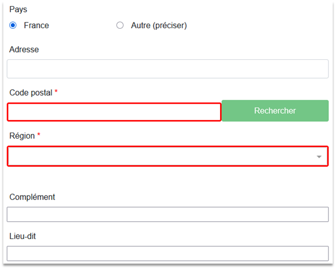The height and width of the screenshot is (269, 336).
Task: Expand Région list via its arrow
Action: click(319, 157)
